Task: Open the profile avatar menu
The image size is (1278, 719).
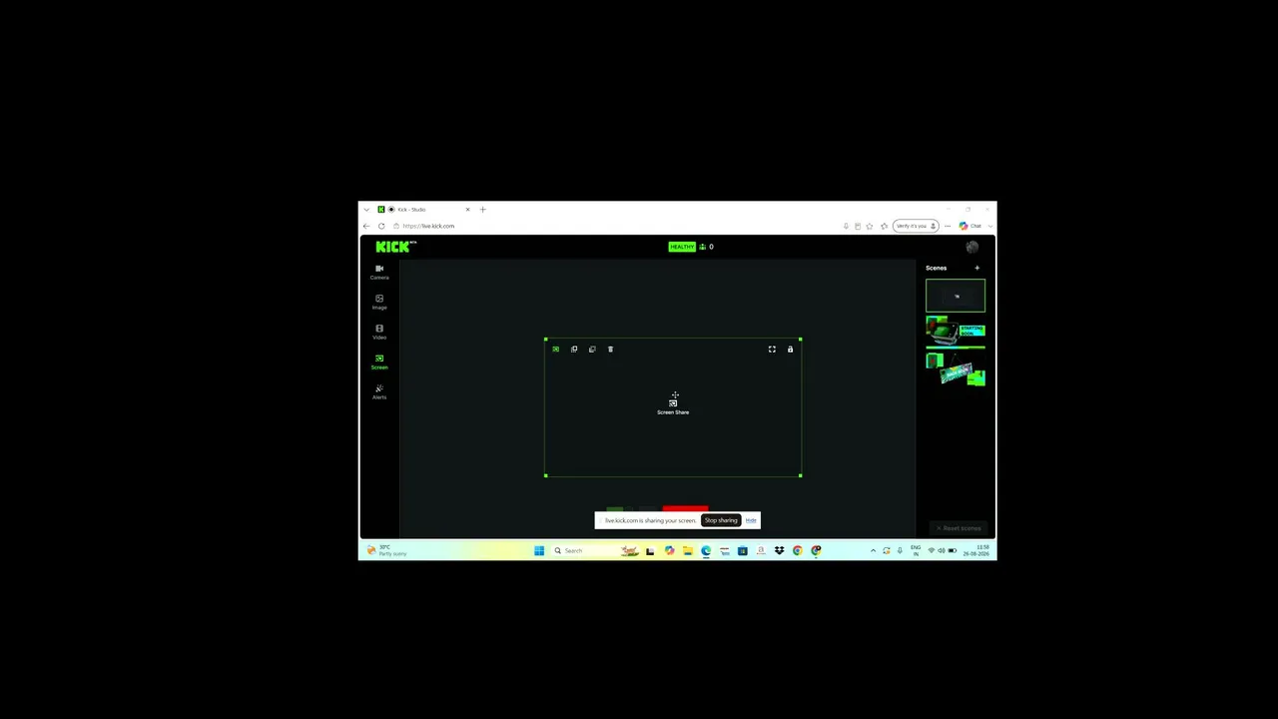Action: click(972, 247)
